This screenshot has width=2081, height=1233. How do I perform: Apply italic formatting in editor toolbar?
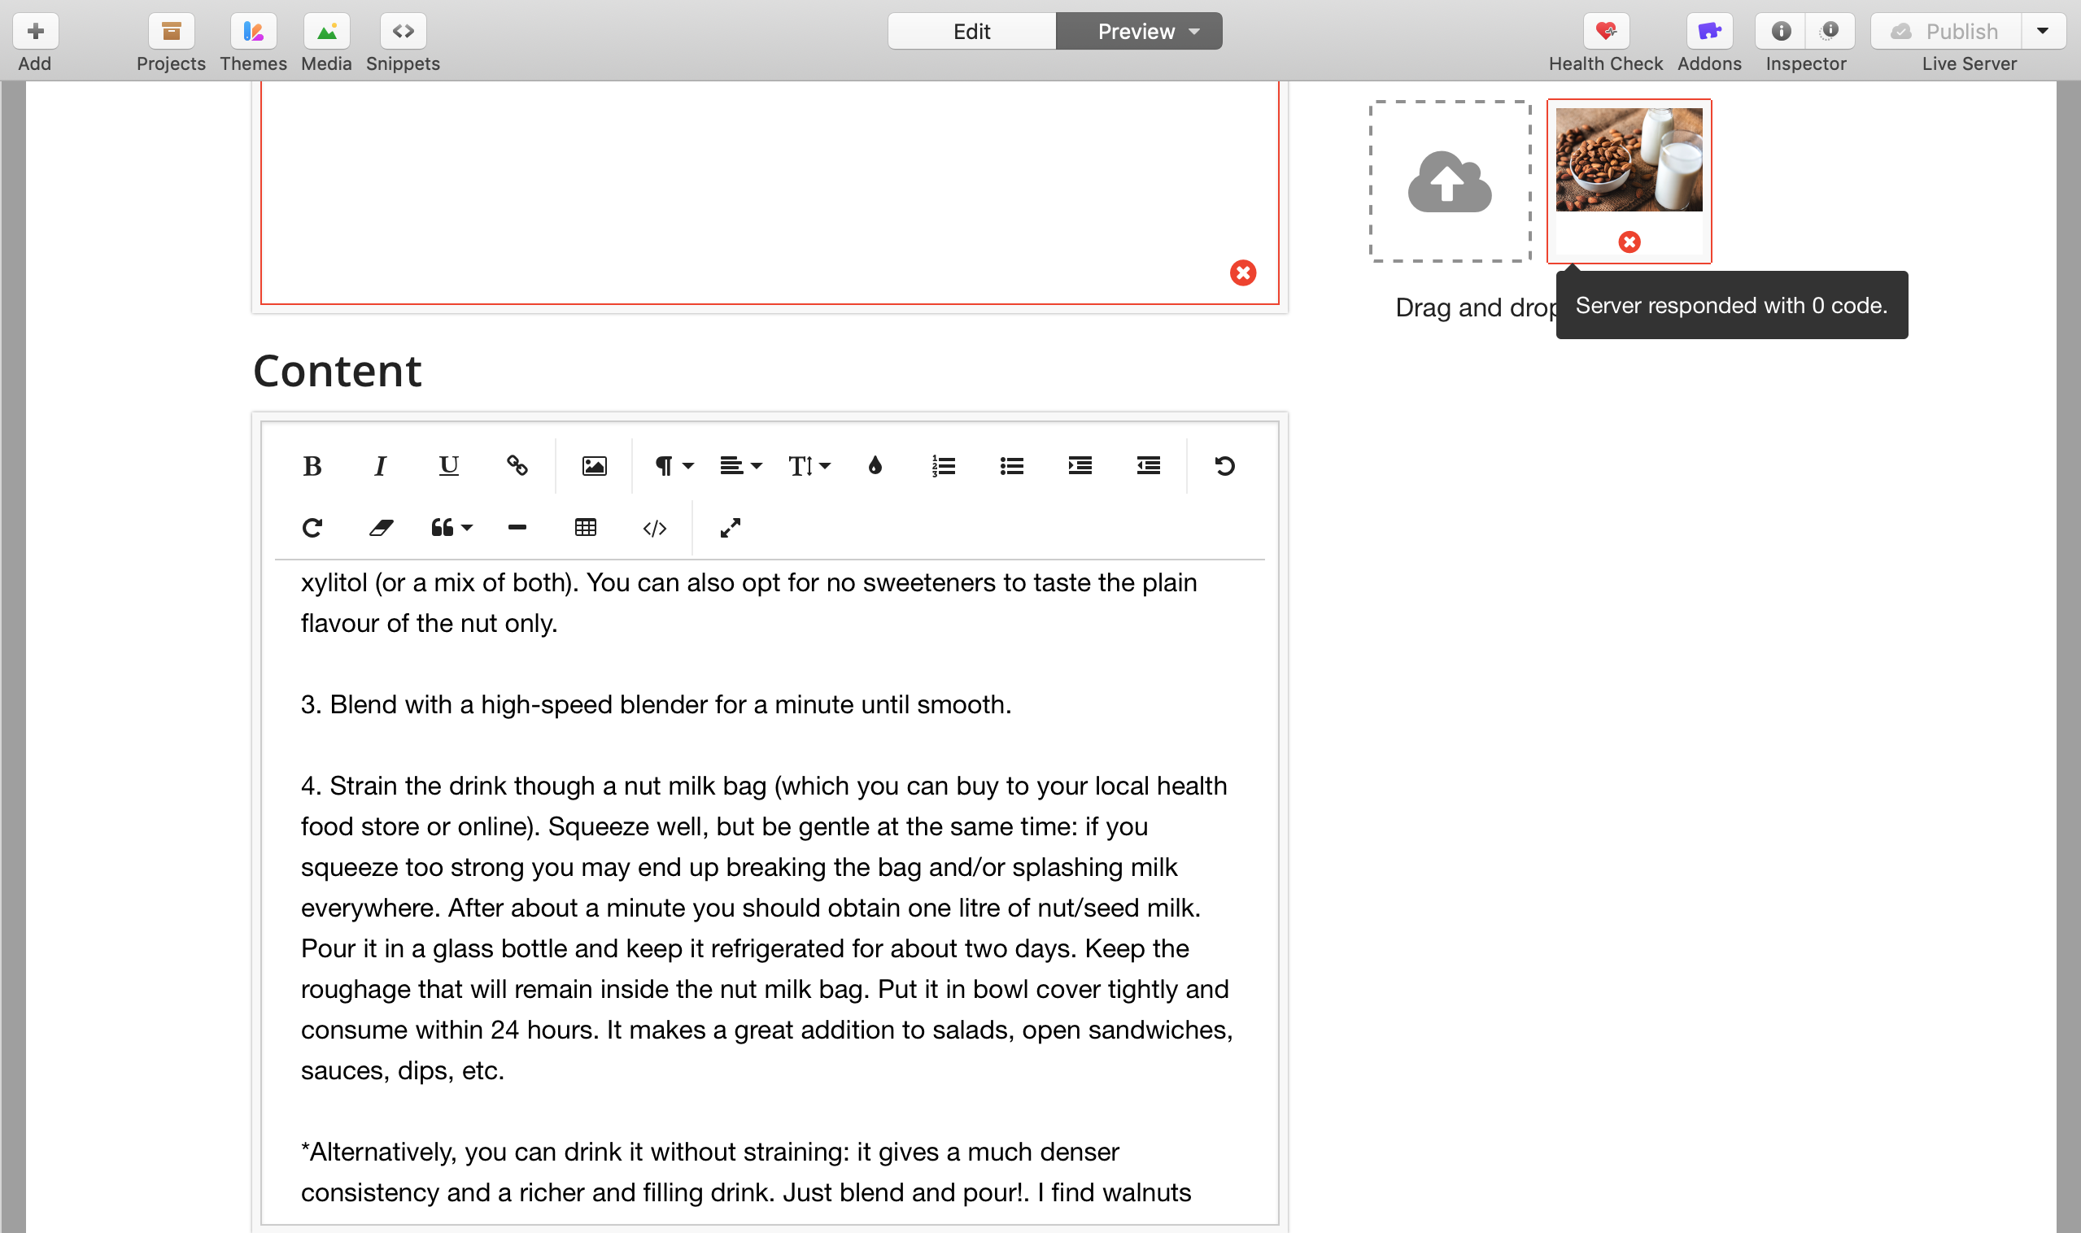380,466
